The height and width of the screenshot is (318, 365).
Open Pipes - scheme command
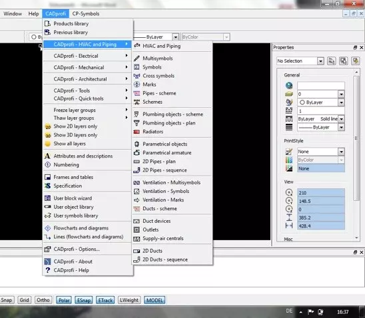pos(159,93)
